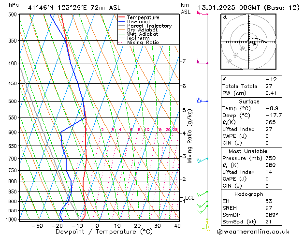Screen dimensions: 304x235
Task: Click the EH value 53
Action: coord(269,201)
